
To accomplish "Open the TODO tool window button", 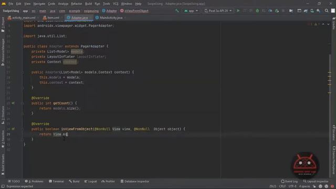I will click(14, 182).
